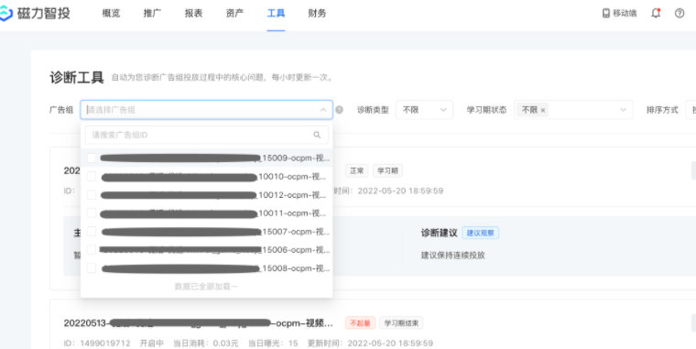
Task: Click the 诊断工具 page heading
Action: (76, 78)
